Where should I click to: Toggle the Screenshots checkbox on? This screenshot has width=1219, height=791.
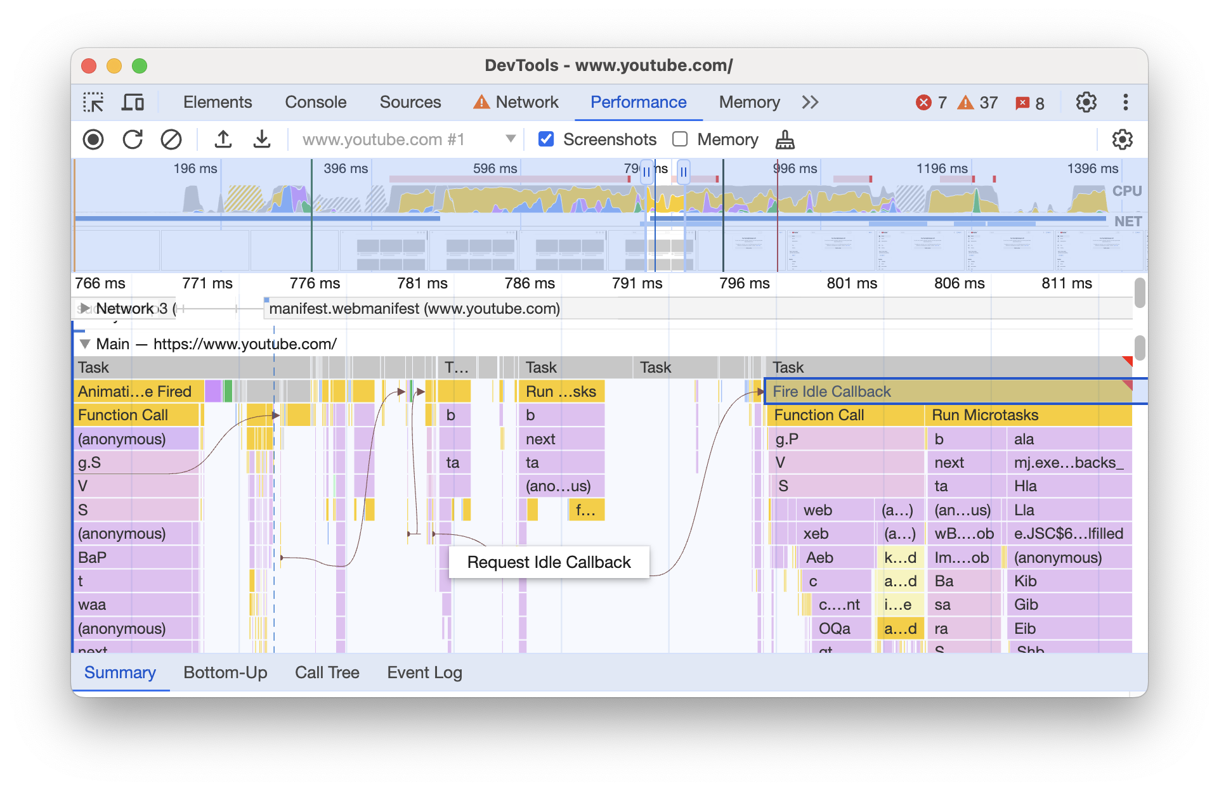[547, 139]
